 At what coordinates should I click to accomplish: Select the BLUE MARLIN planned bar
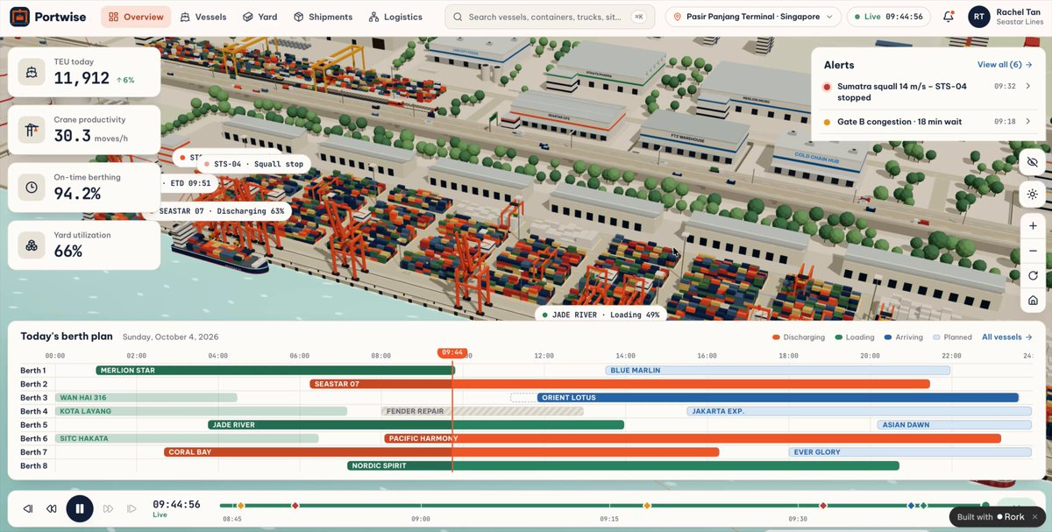[x=778, y=371]
